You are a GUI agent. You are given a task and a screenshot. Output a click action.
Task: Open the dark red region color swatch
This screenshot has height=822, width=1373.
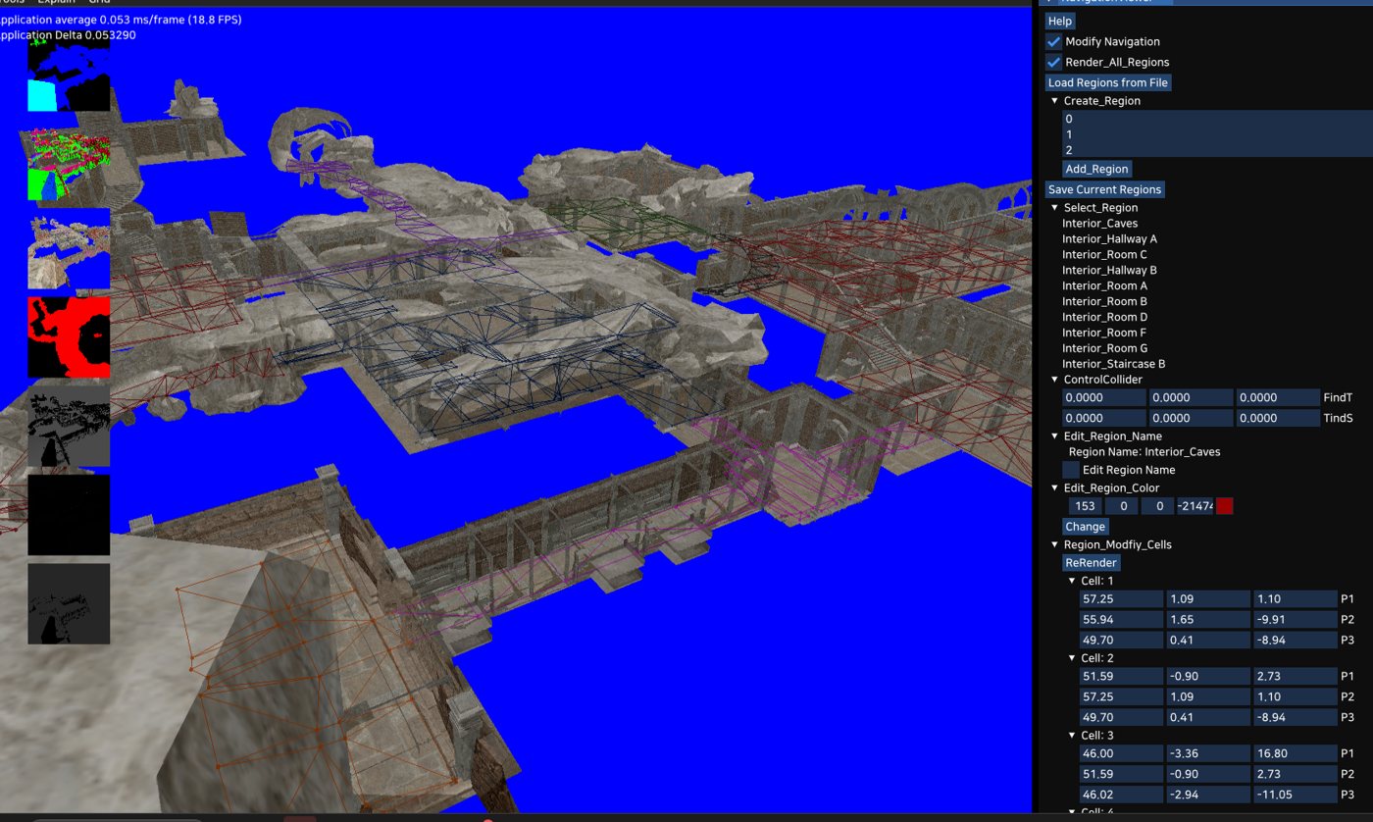pyautogui.click(x=1225, y=506)
